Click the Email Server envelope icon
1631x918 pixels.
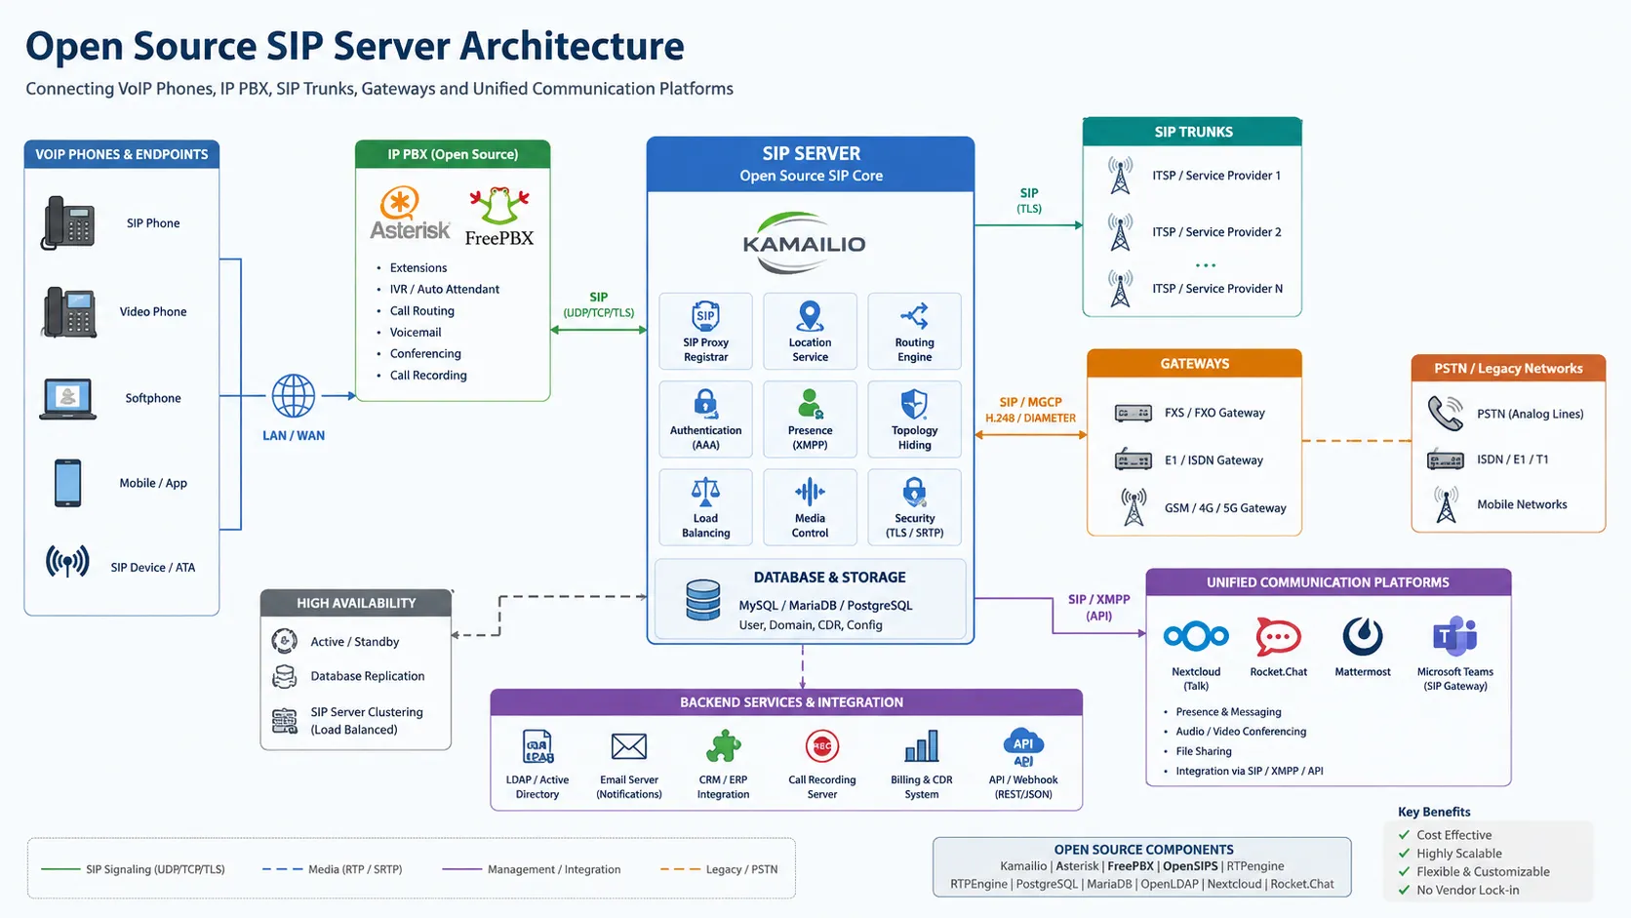coord(629,747)
